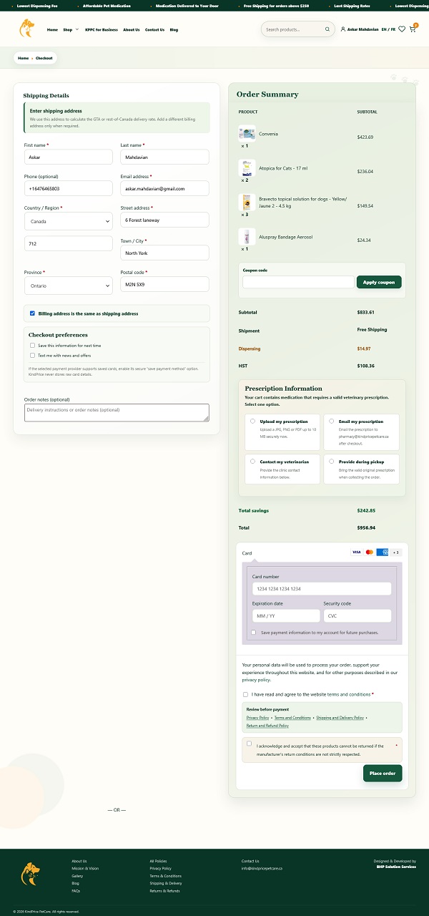The image size is (429, 916).
Task: Open Terms and Conditions link in review box
Action: pyautogui.click(x=292, y=718)
